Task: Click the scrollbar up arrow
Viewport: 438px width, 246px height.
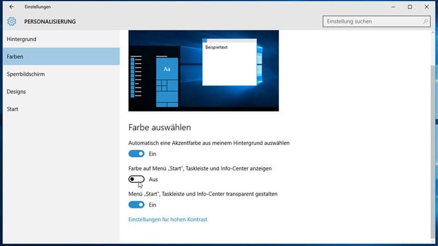Action: (x=433, y=33)
